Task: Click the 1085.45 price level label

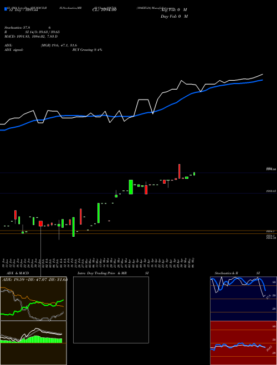Action: click(x=271, y=191)
